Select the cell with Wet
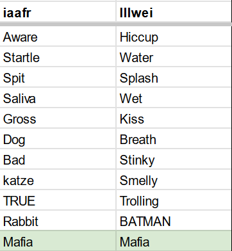Image resolution: width=232 pixels, height=251 pixels. (174, 97)
